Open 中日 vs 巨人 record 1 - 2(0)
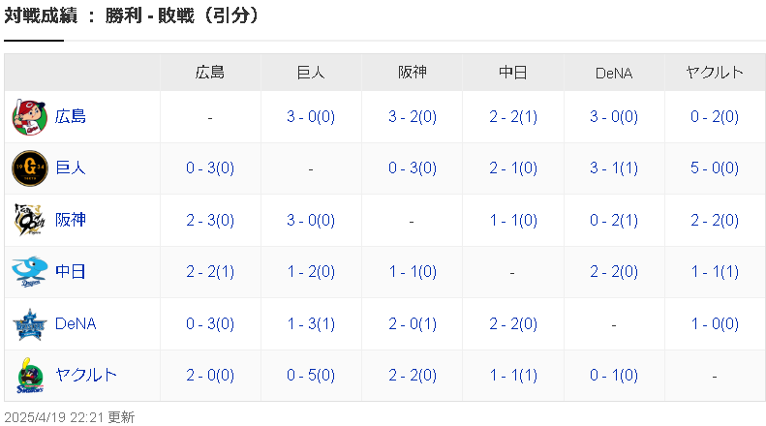Screen dimensions: 766x426 click(x=311, y=272)
